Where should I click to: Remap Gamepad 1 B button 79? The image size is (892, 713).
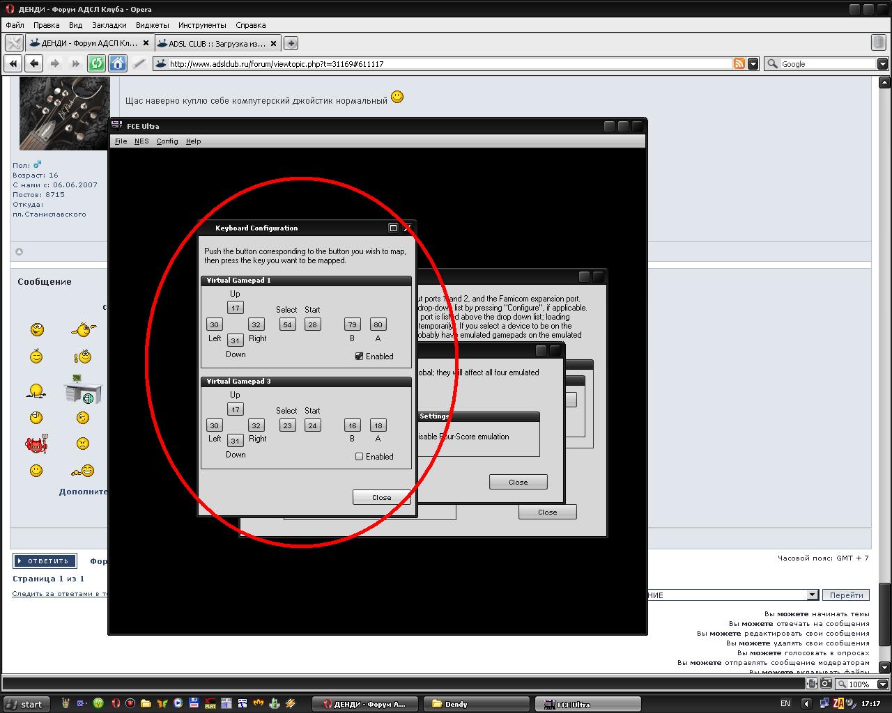coord(353,324)
